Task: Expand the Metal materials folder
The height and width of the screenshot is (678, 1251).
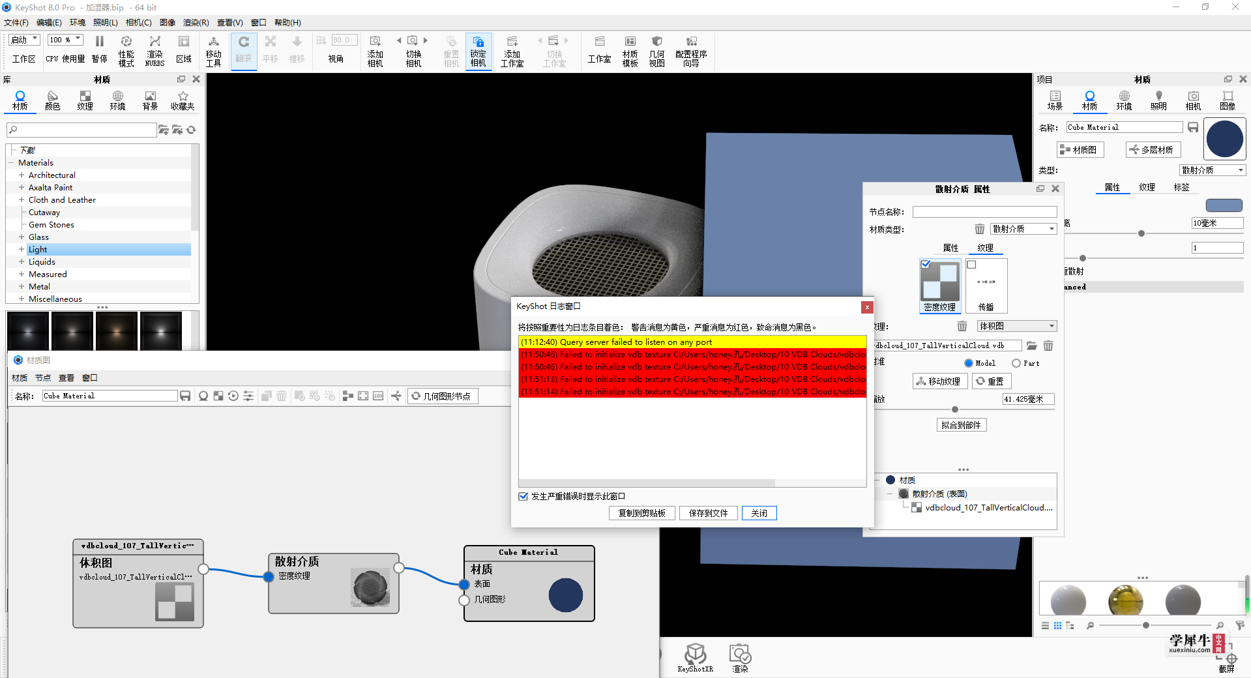Action: pos(22,286)
